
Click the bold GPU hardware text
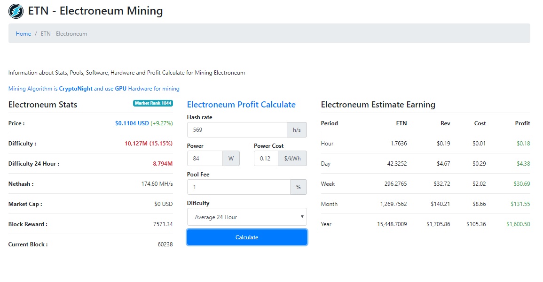[121, 89]
